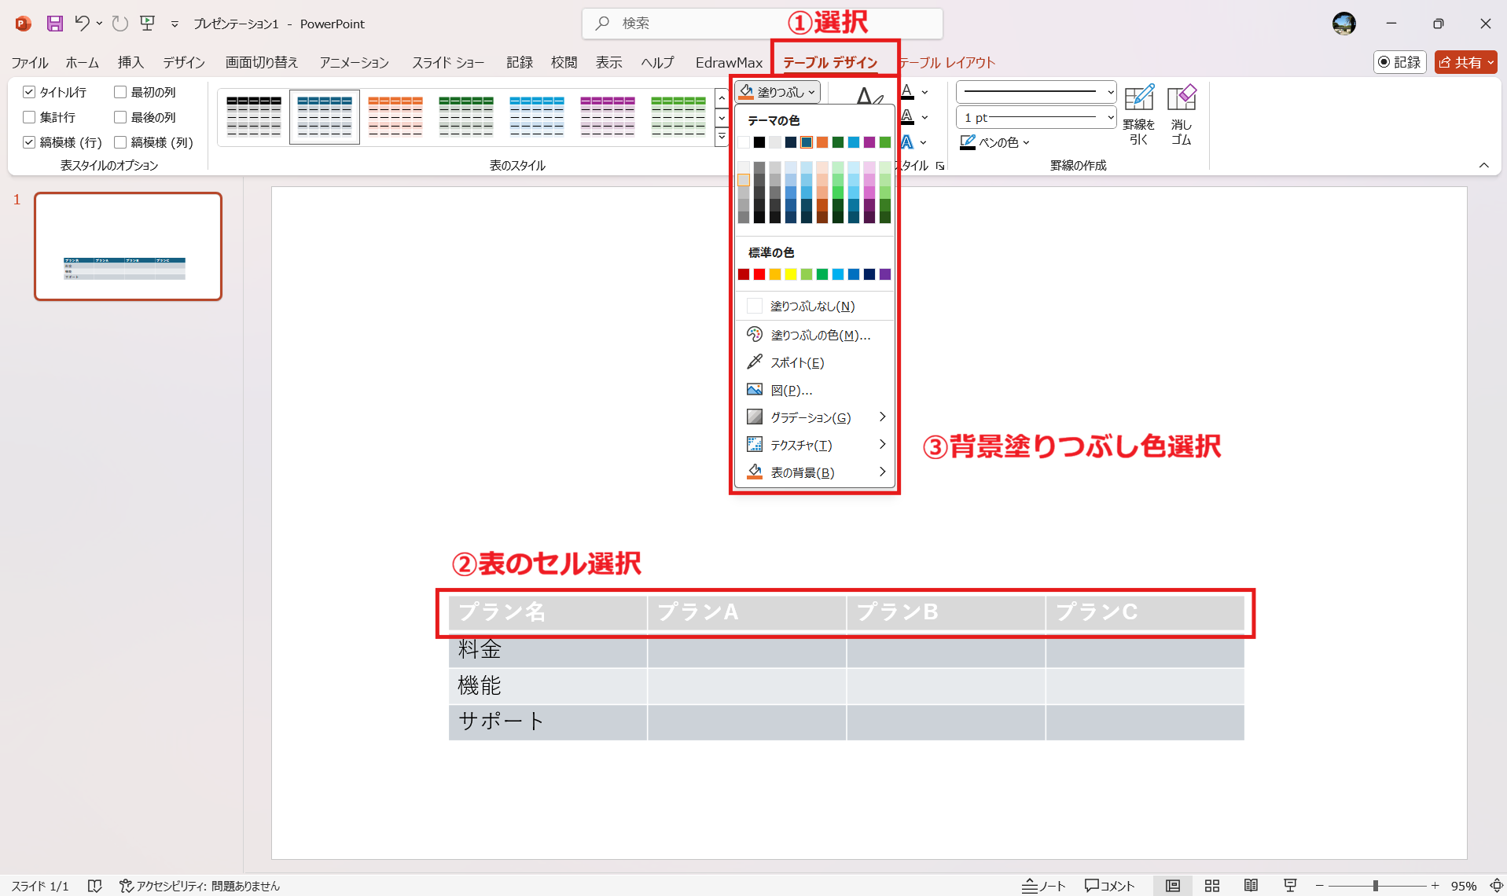Viewport: 1507px width, 896px height.
Task: Click the Redo icon
Action: [119, 24]
